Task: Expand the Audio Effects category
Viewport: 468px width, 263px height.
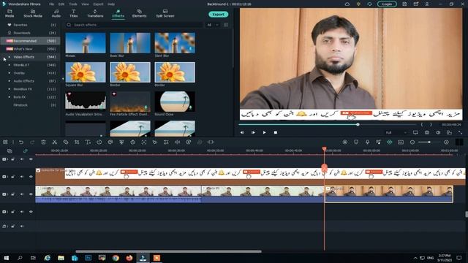Action: (10, 81)
